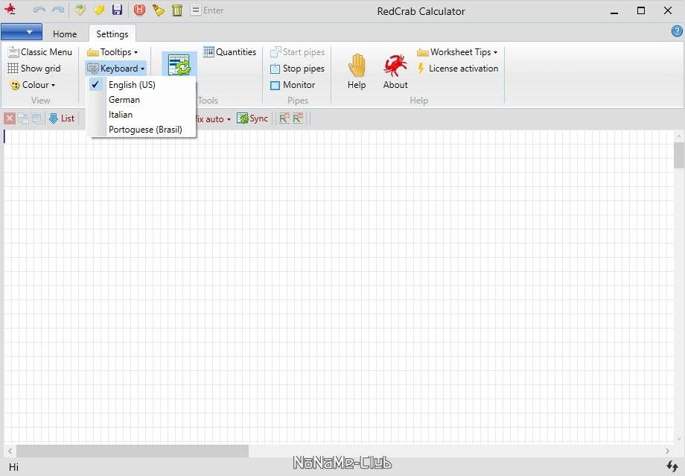Open License activation

point(458,69)
